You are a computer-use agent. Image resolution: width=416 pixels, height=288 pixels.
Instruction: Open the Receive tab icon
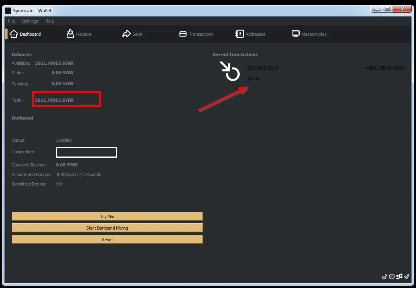pos(70,34)
